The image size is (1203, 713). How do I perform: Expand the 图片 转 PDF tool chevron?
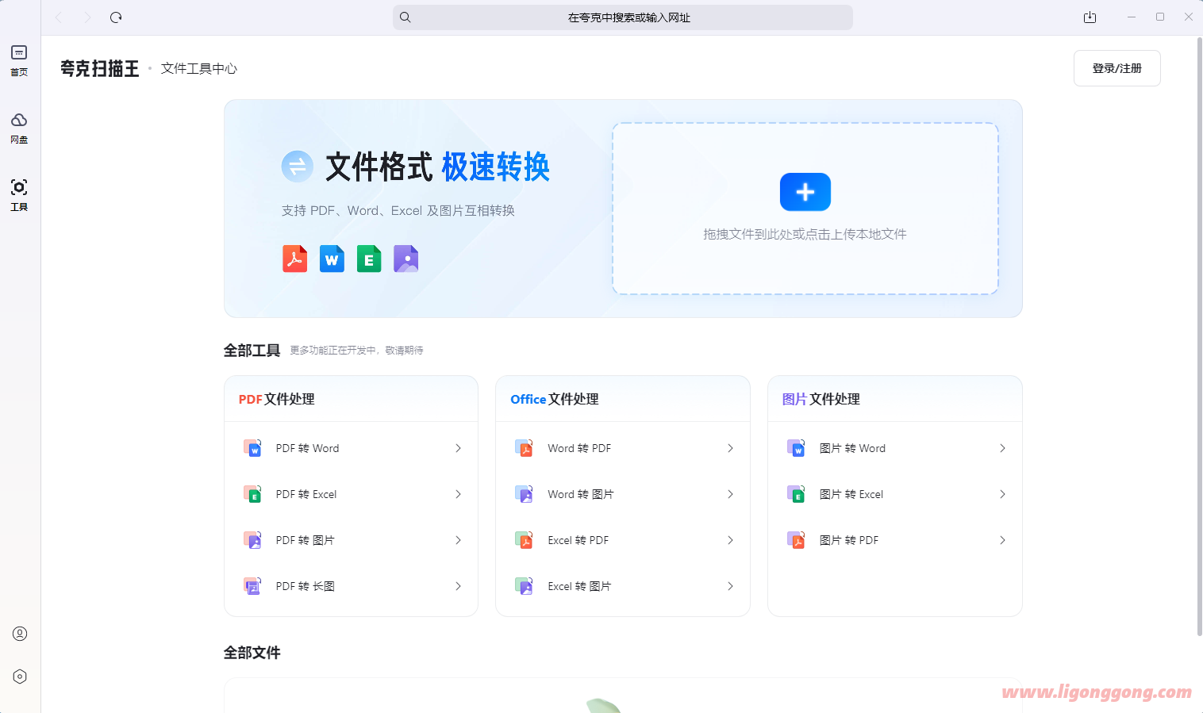click(x=1002, y=540)
